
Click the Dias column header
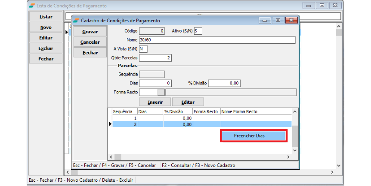click(150, 111)
